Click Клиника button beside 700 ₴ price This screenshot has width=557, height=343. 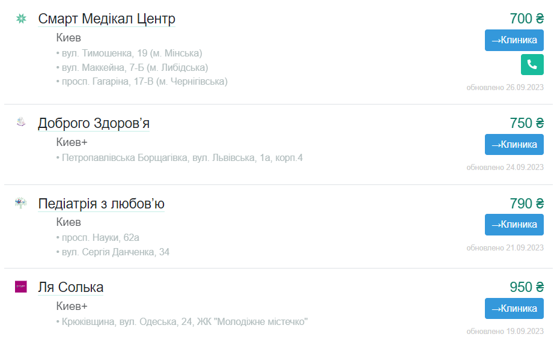[x=514, y=40]
